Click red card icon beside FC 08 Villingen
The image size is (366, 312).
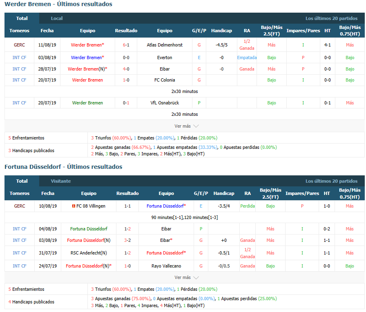coord(74,206)
